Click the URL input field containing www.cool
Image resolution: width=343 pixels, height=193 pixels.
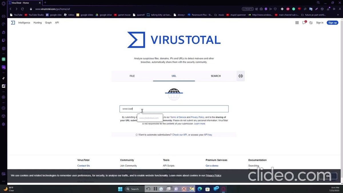click(x=174, y=109)
